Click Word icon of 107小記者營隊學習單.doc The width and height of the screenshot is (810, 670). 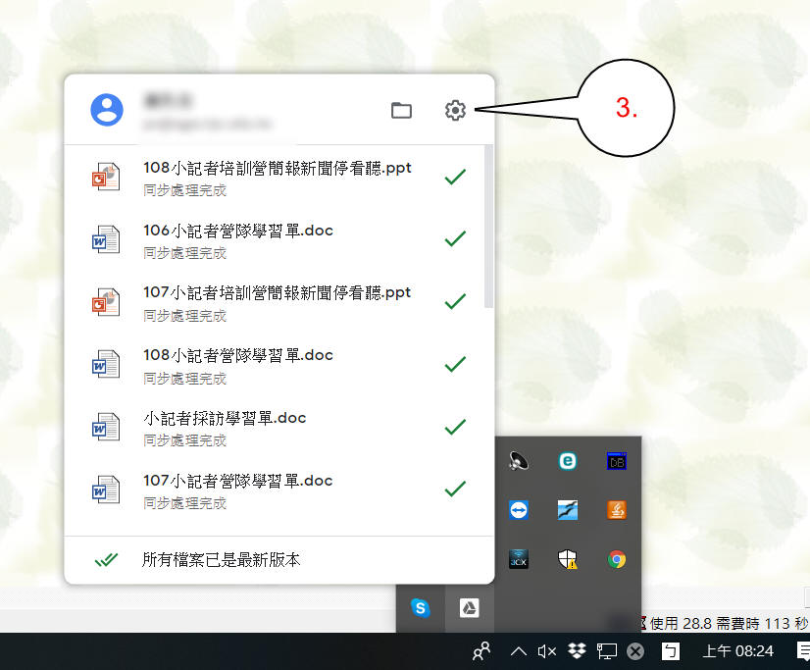[106, 490]
